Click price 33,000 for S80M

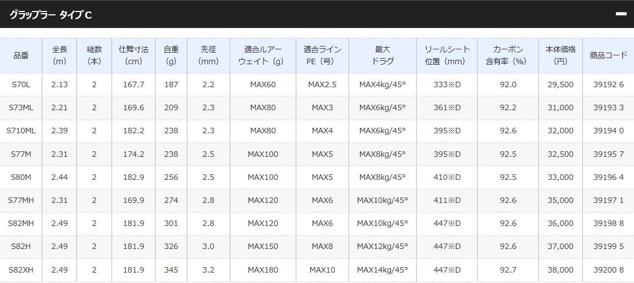pyautogui.click(x=560, y=177)
